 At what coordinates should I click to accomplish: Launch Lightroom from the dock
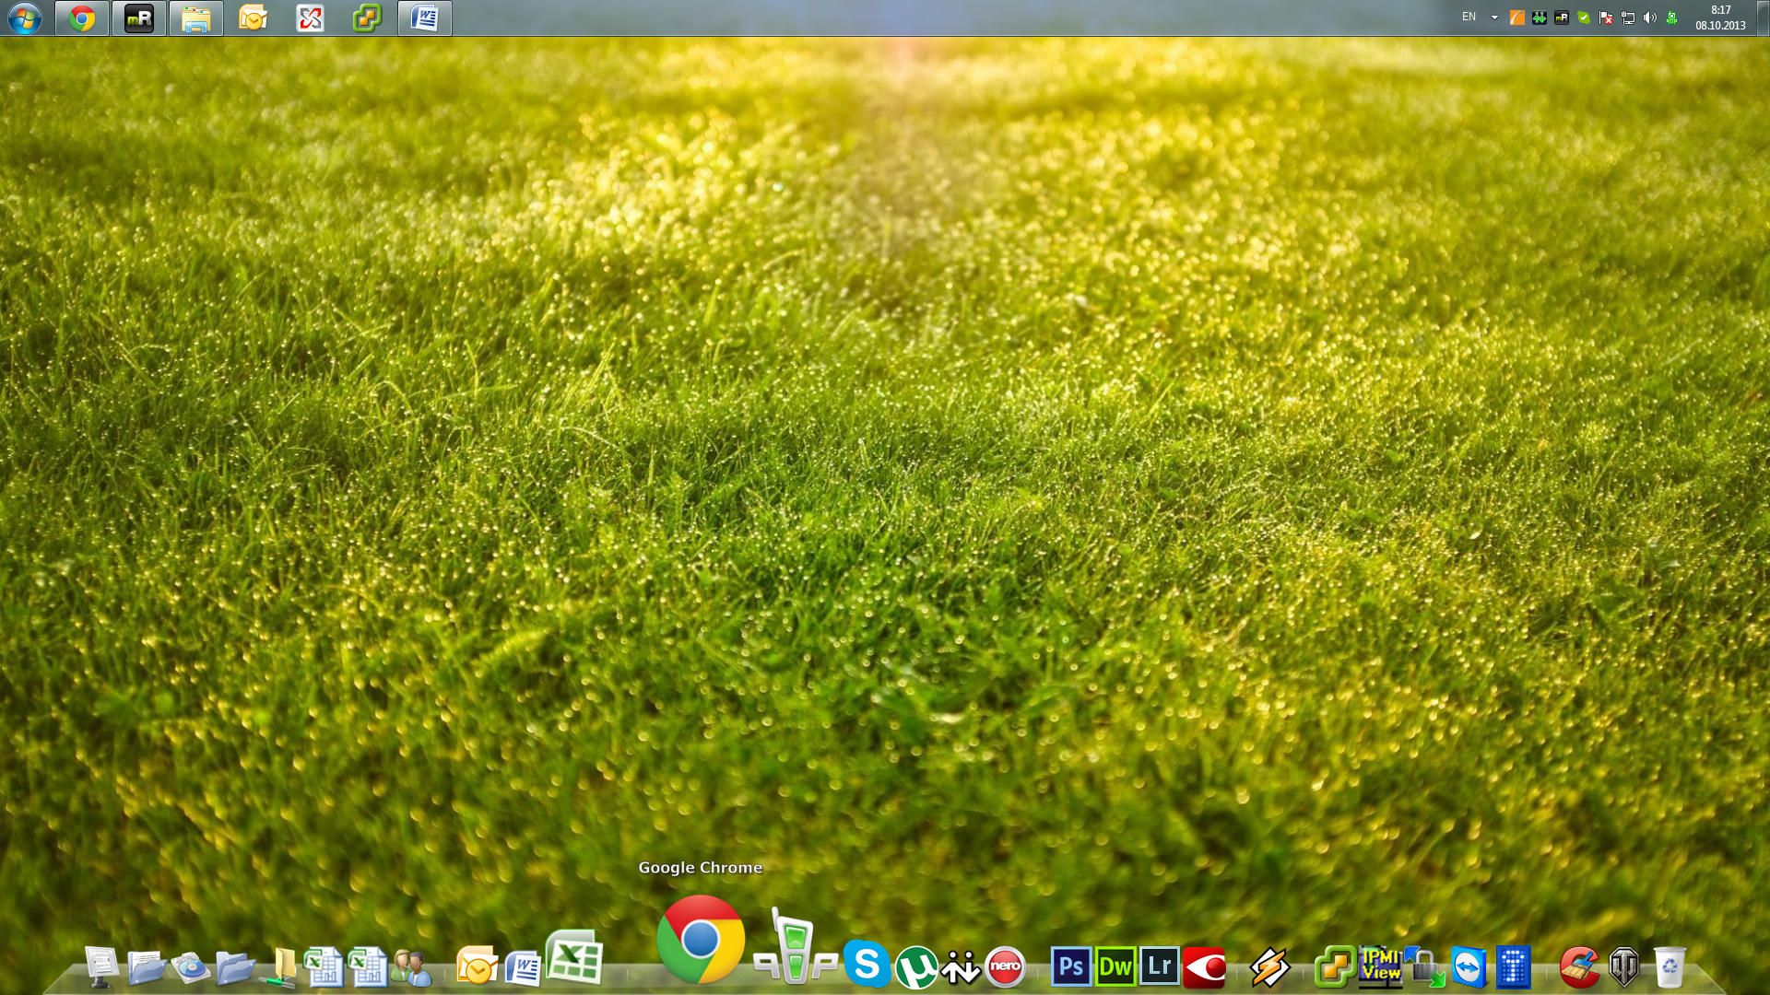[1160, 967]
